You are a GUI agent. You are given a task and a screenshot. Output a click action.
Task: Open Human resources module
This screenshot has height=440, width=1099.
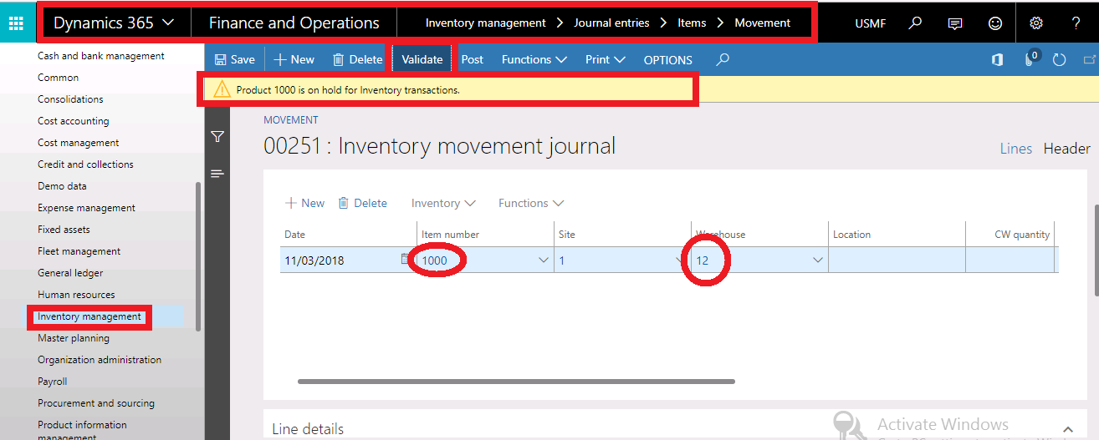pos(76,295)
